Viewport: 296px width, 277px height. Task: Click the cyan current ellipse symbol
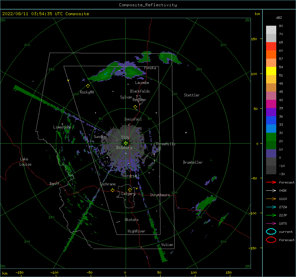(x=271, y=232)
